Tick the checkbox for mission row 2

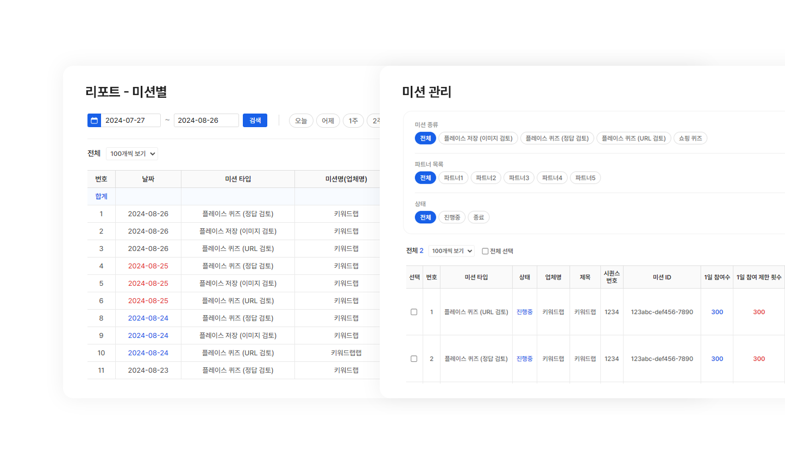point(414,359)
